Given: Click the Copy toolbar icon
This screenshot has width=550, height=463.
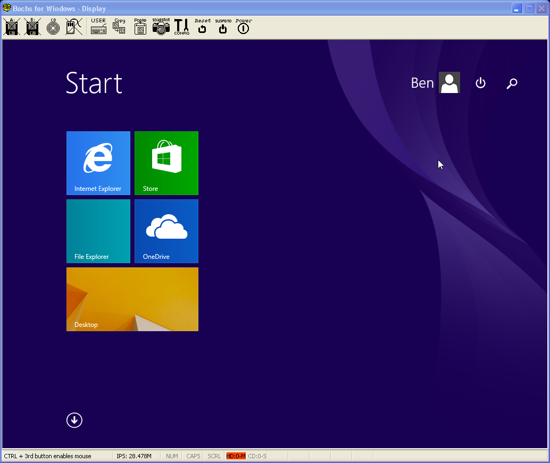Looking at the screenshot, I should 119,27.
